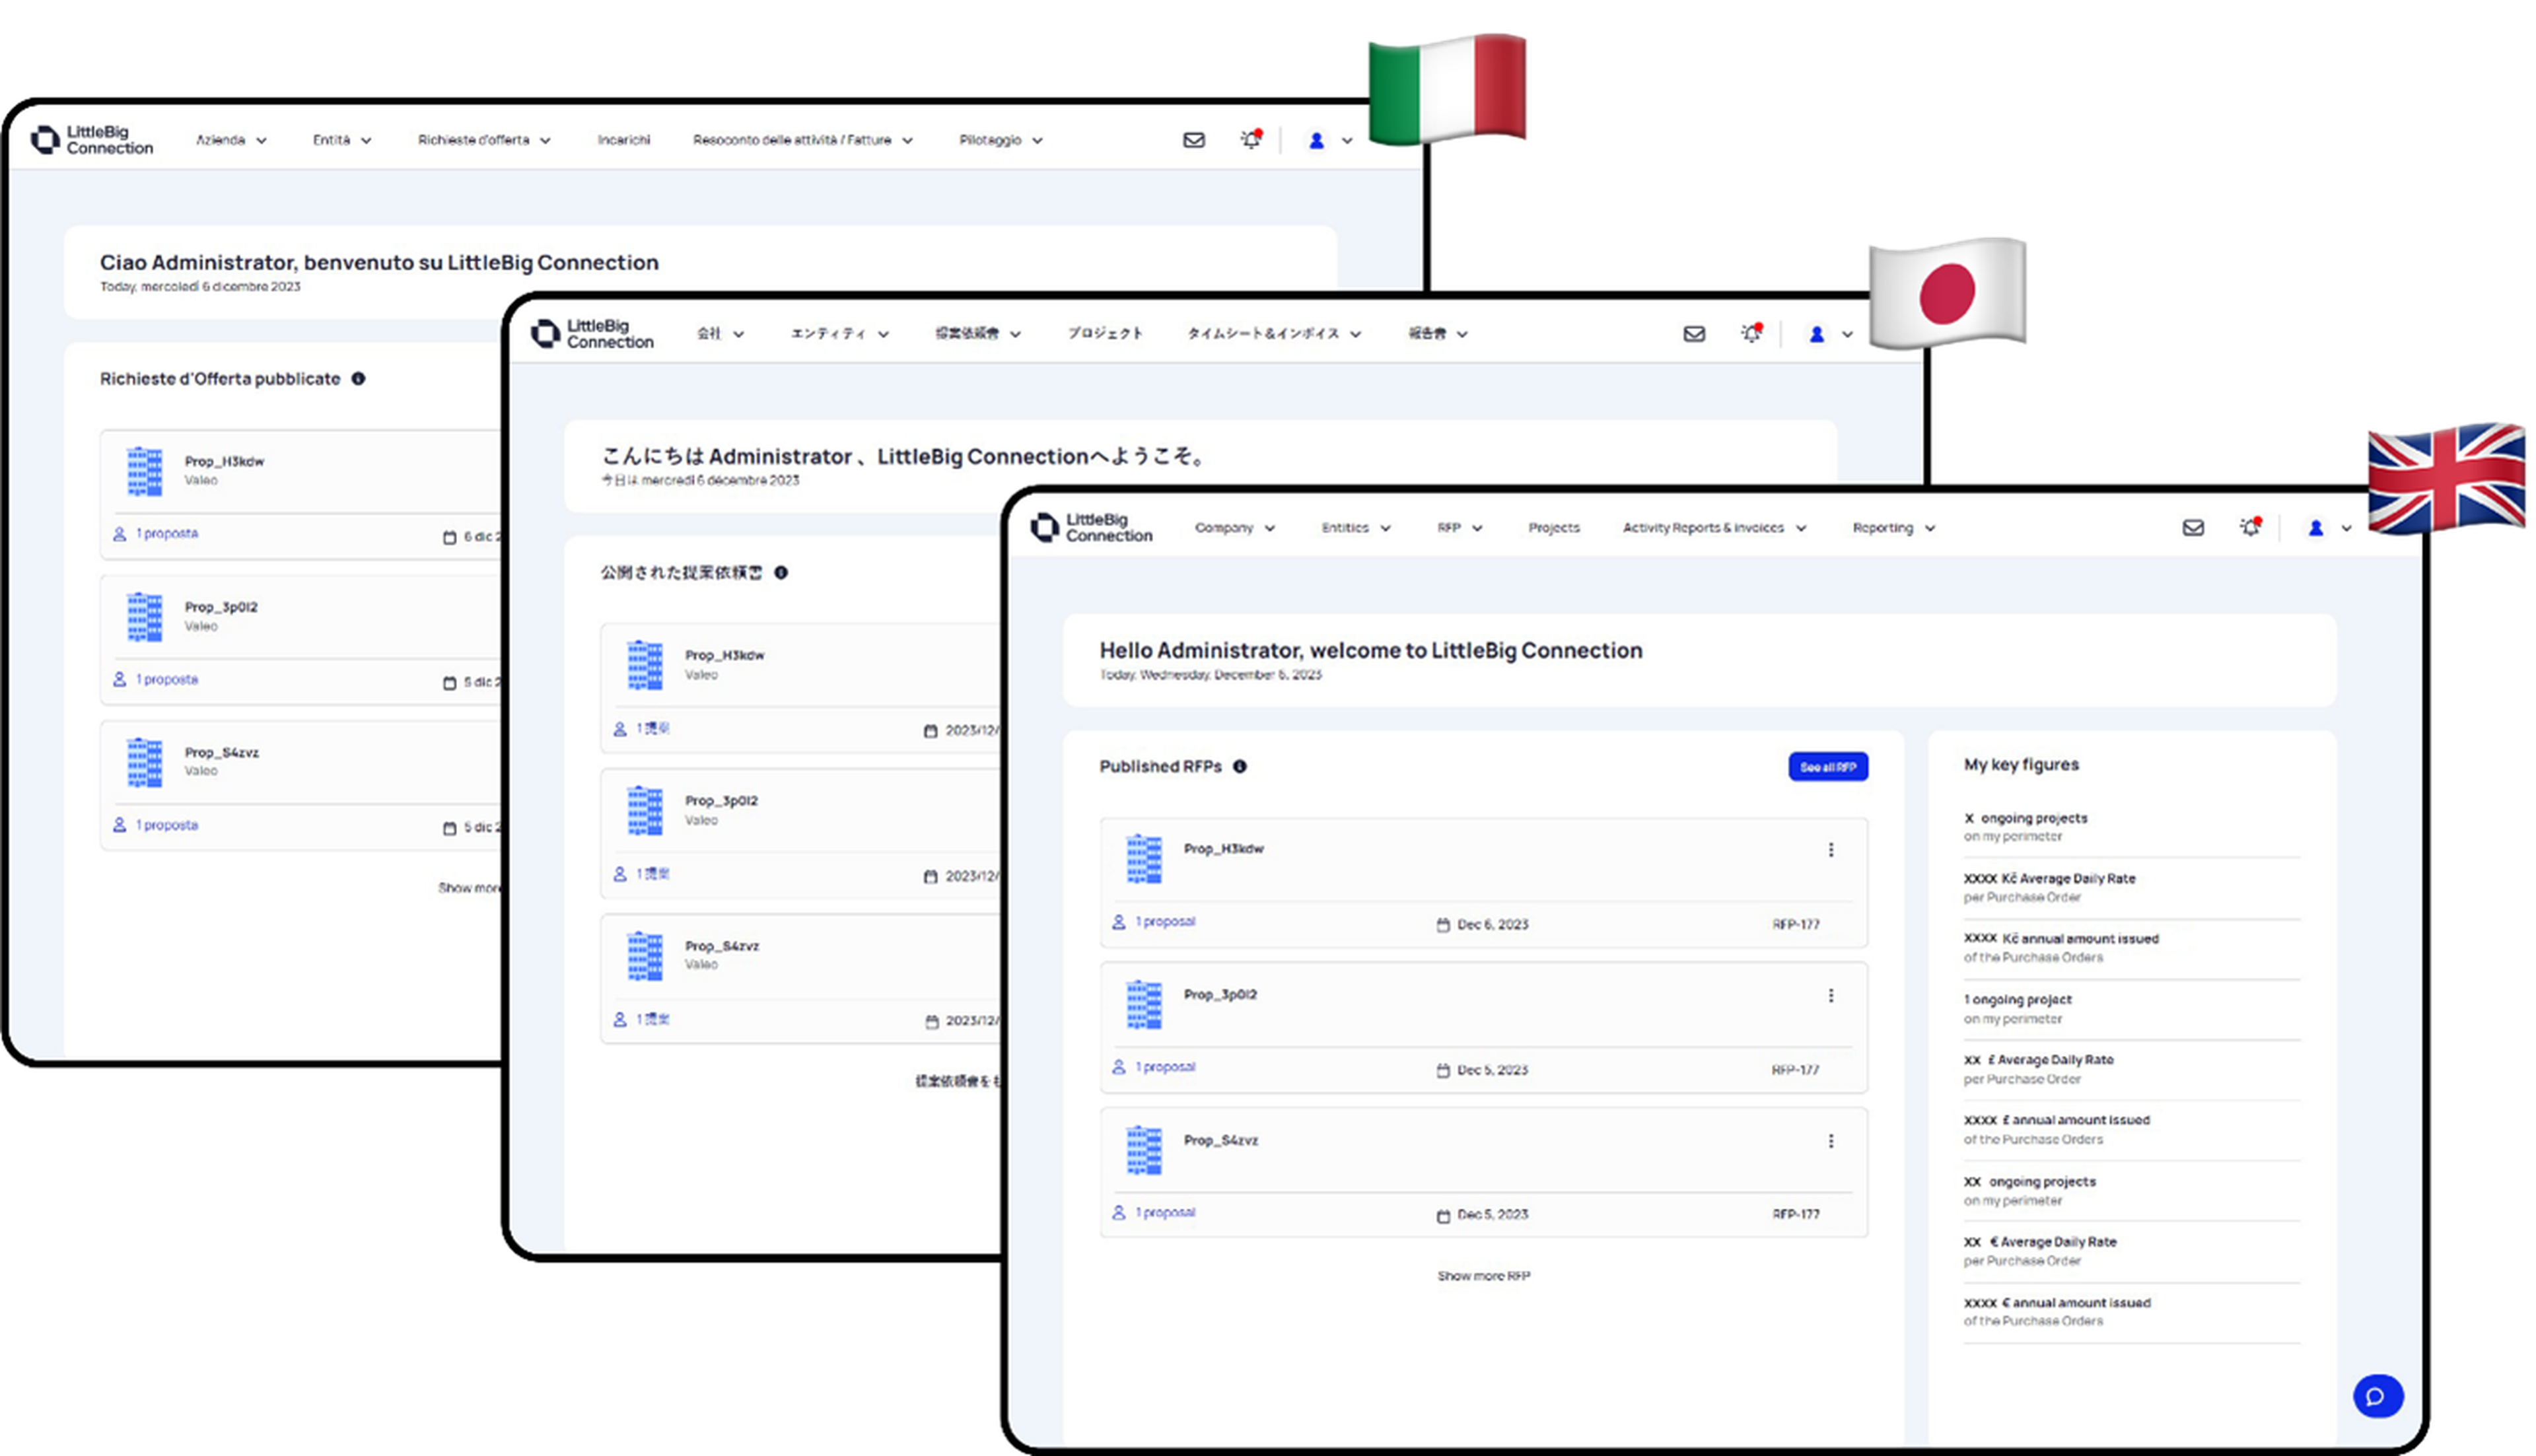Image resolution: width=2536 pixels, height=1456 pixels.
Task: Open user profile icon in Italian window
Action: click(1316, 141)
